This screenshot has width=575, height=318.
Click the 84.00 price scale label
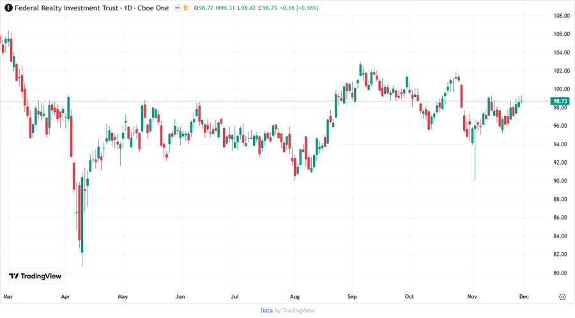(562, 236)
